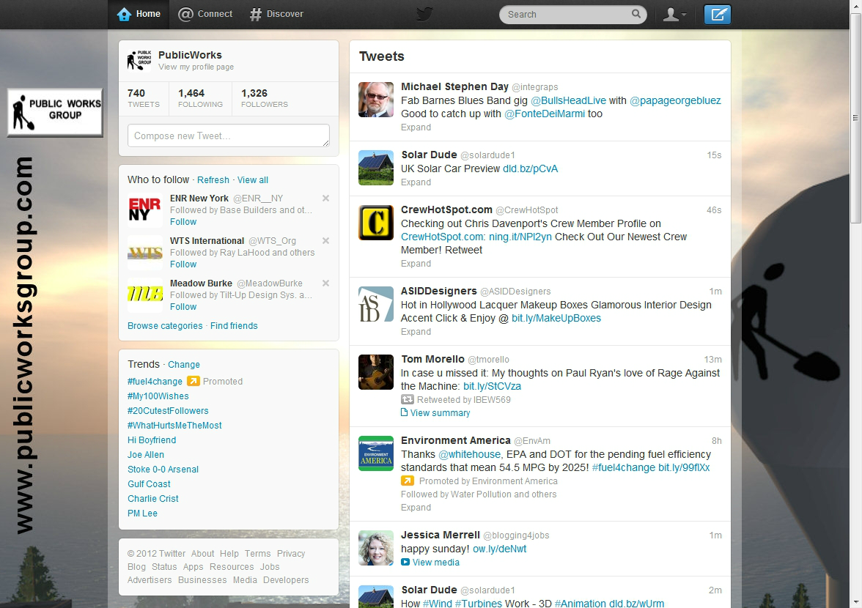
Task: Open the #fuel4change promoted trend
Action: (155, 382)
